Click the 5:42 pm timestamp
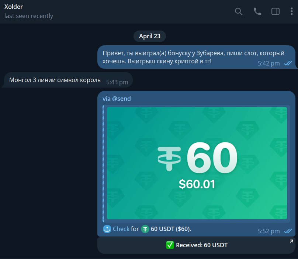 point(269,63)
